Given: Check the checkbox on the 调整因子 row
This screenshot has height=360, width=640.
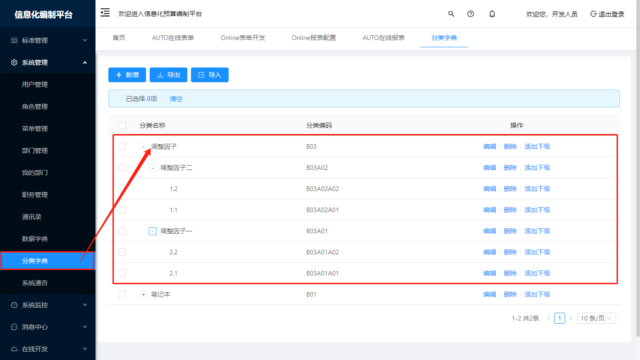Looking at the screenshot, I should pos(122,146).
